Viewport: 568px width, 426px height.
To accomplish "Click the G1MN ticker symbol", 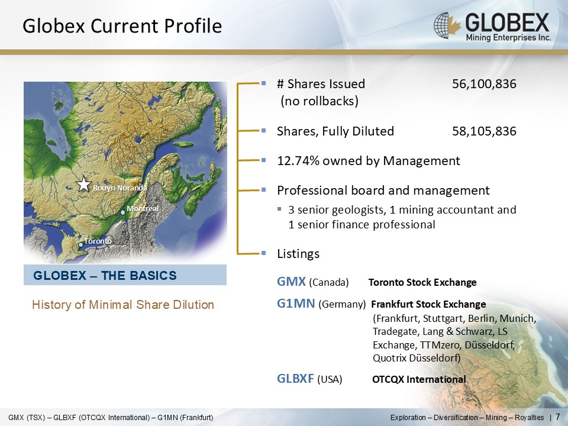I will pyautogui.click(x=296, y=305).
